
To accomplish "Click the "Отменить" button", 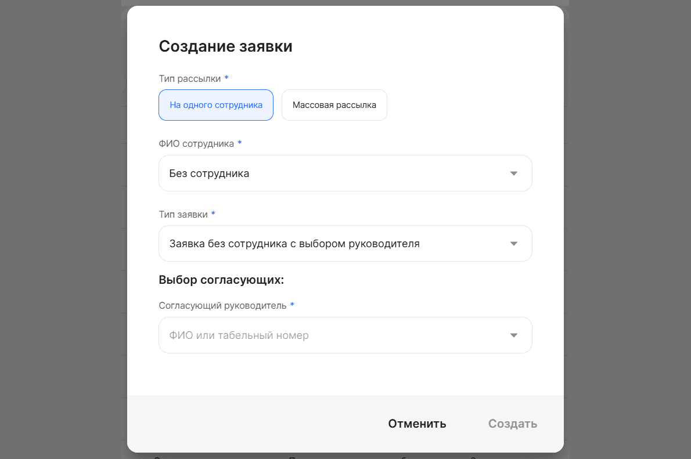I will tap(417, 424).
